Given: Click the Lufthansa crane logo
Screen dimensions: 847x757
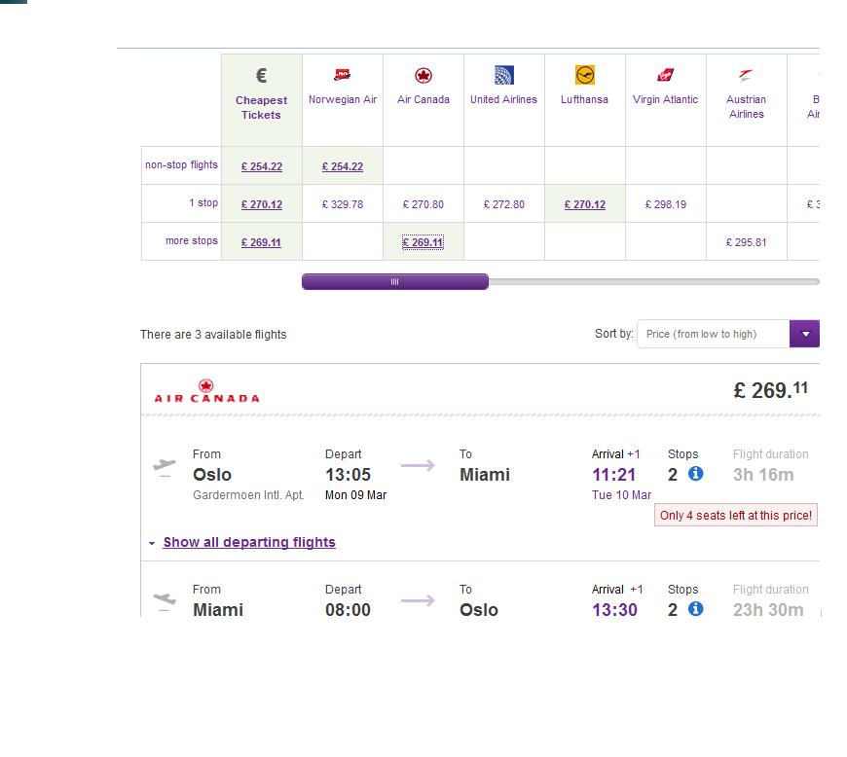Looking at the screenshot, I should point(584,75).
